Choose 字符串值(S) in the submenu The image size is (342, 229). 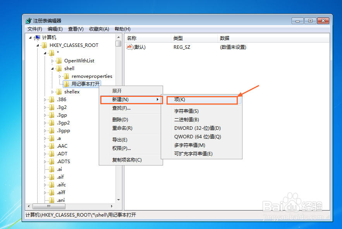[201, 111]
